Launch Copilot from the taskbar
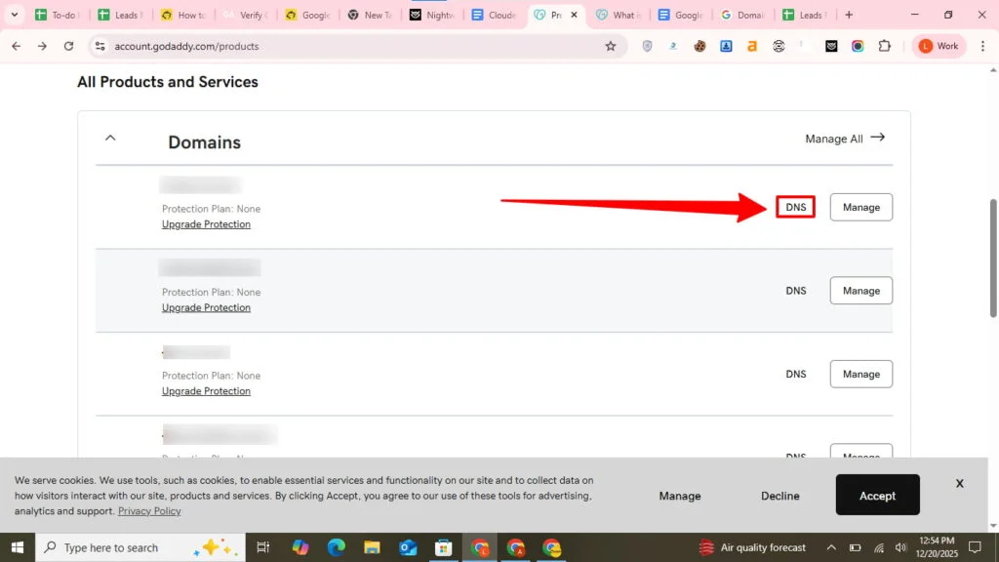The image size is (999, 562). [300, 547]
